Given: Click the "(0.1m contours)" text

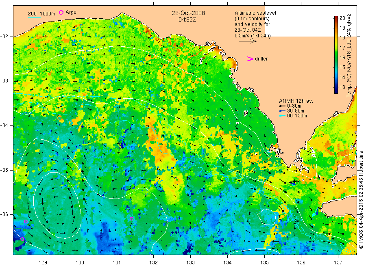Looking at the screenshot, I should (x=252, y=19).
